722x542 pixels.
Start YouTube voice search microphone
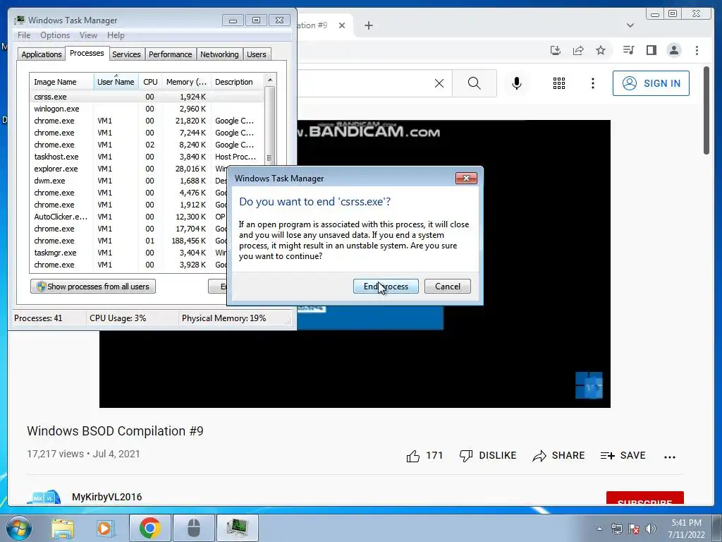tap(517, 83)
